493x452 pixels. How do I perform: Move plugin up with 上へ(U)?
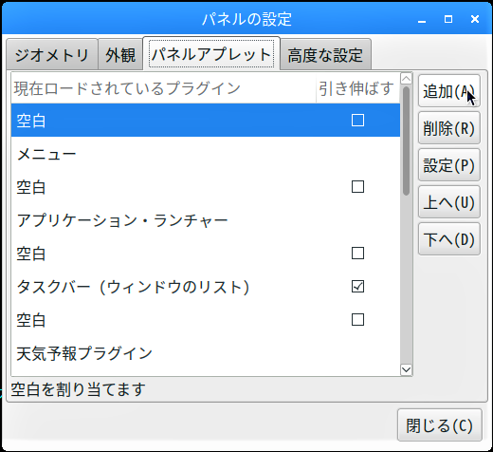449,202
